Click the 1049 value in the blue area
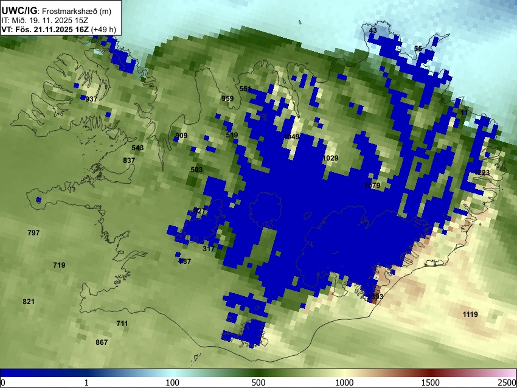This screenshot has height=388, width=517. point(291,136)
